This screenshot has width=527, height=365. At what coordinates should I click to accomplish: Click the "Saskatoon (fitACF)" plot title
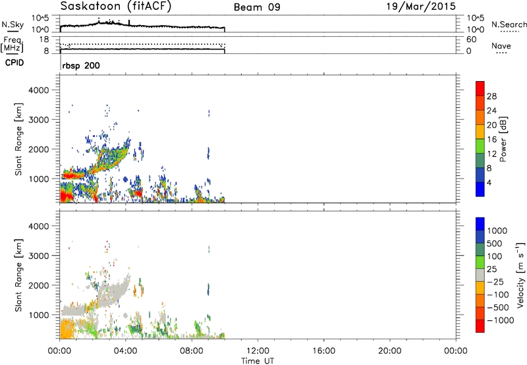(x=116, y=6)
